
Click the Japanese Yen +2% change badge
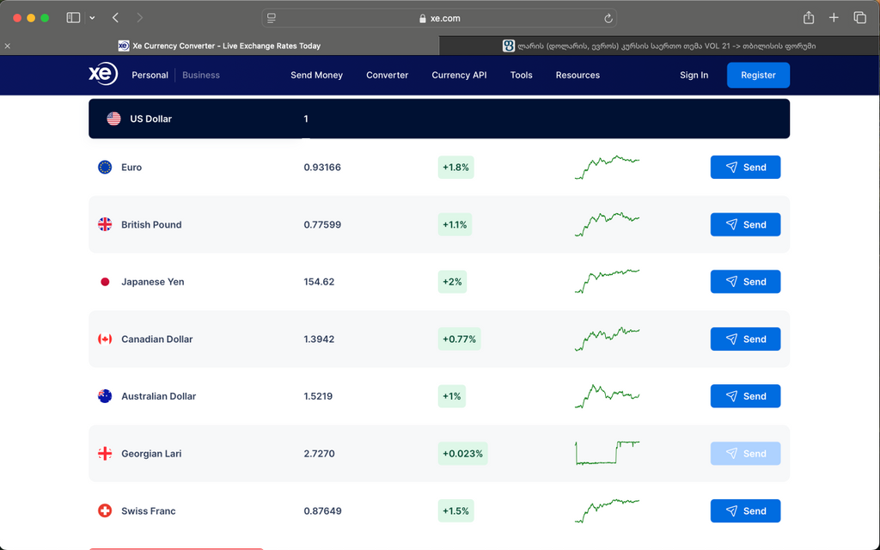452,282
